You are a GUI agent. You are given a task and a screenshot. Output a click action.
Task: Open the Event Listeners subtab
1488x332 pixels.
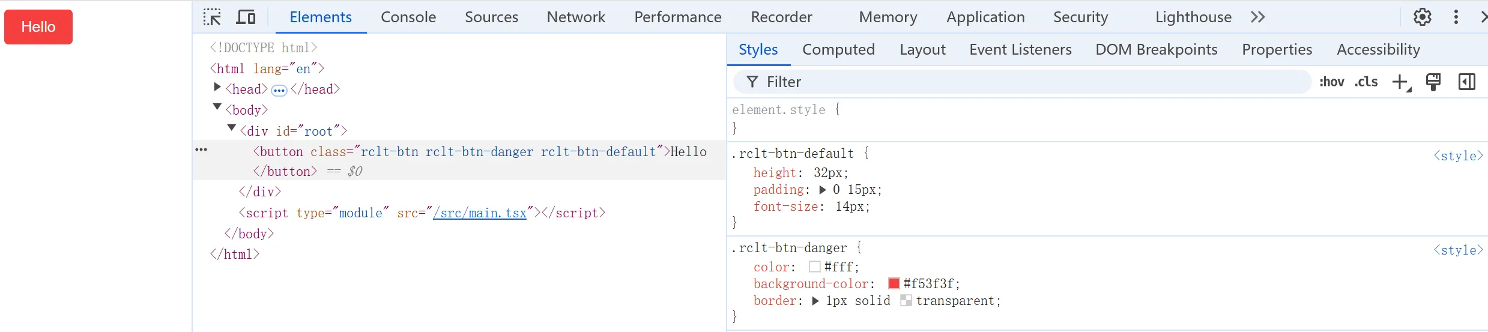(1020, 49)
